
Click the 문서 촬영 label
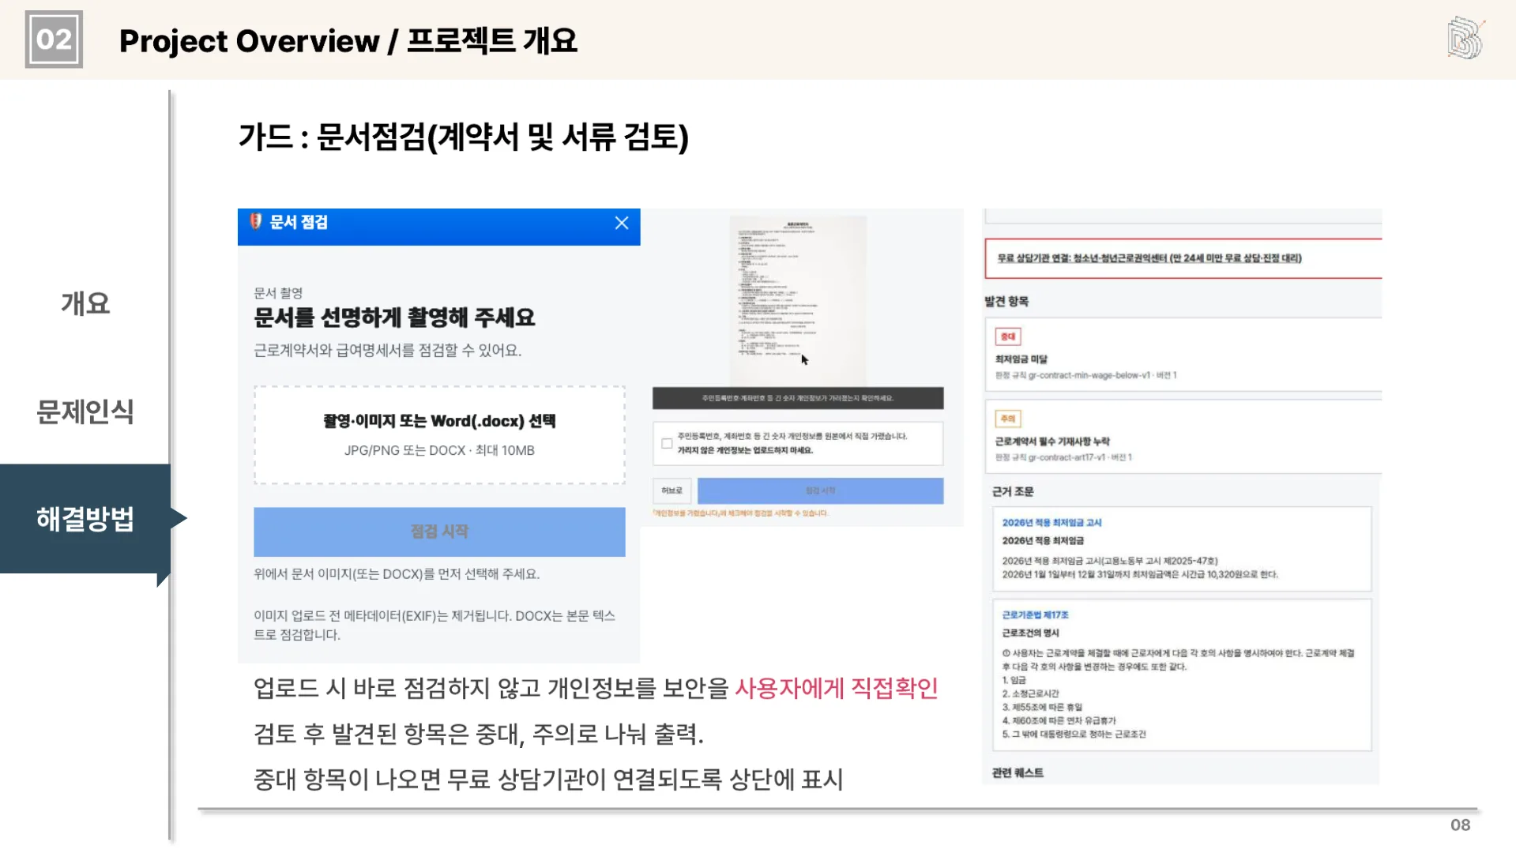click(x=278, y=293)
